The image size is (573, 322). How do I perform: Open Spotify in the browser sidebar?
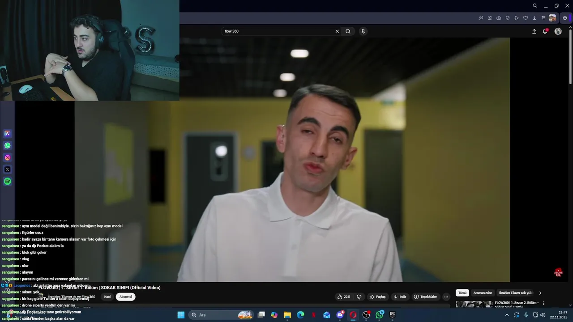(7, 182)
